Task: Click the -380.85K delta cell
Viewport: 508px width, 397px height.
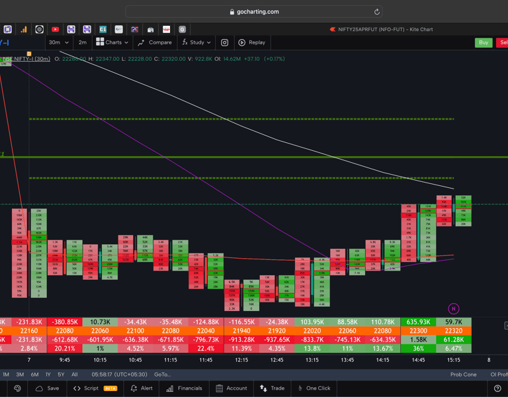Action: coord(65,322)
